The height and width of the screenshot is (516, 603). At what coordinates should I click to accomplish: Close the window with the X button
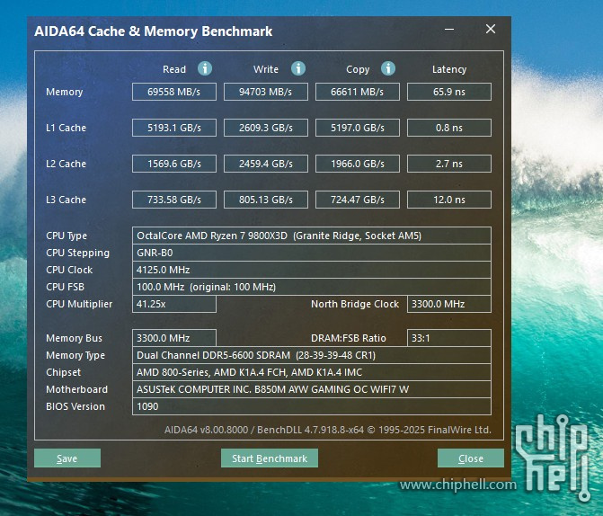(x=491, y=30)
